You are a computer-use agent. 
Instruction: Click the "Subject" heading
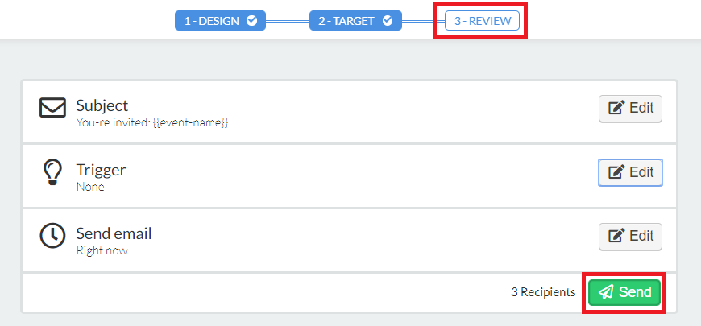[102, 105]
